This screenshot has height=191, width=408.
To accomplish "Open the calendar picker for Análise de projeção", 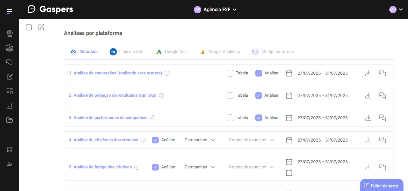I will pos(289,95).
